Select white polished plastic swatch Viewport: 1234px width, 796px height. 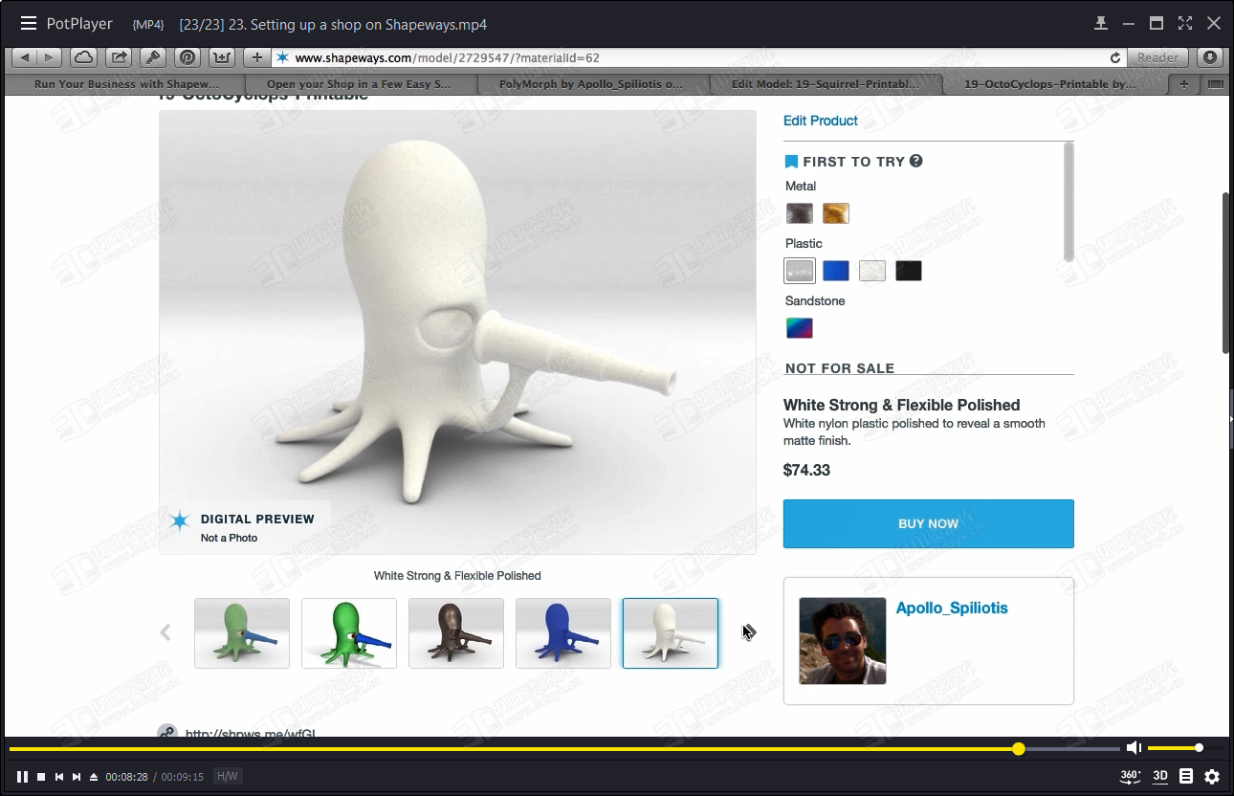800,271
